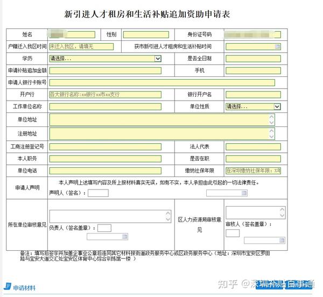The width and height of the screenshot is (323, 297).
Task: Focus the 性别 input field
Action: pyautogui.click(x=146, y=34)
